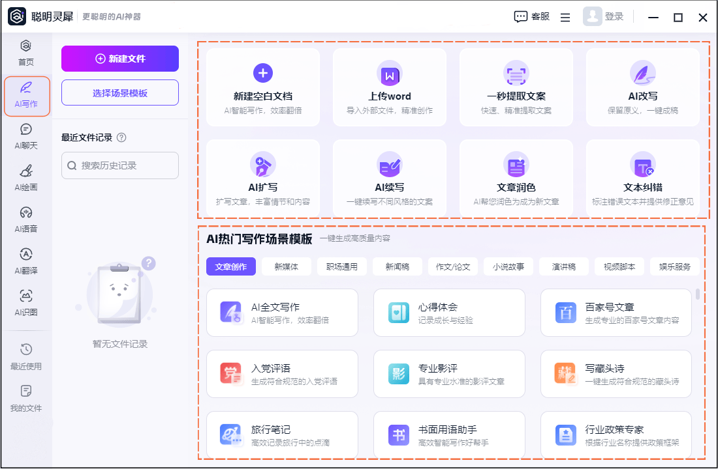The image size is (718, 469).
Task: Click 登录 to sign in
Action: point(614,17)
